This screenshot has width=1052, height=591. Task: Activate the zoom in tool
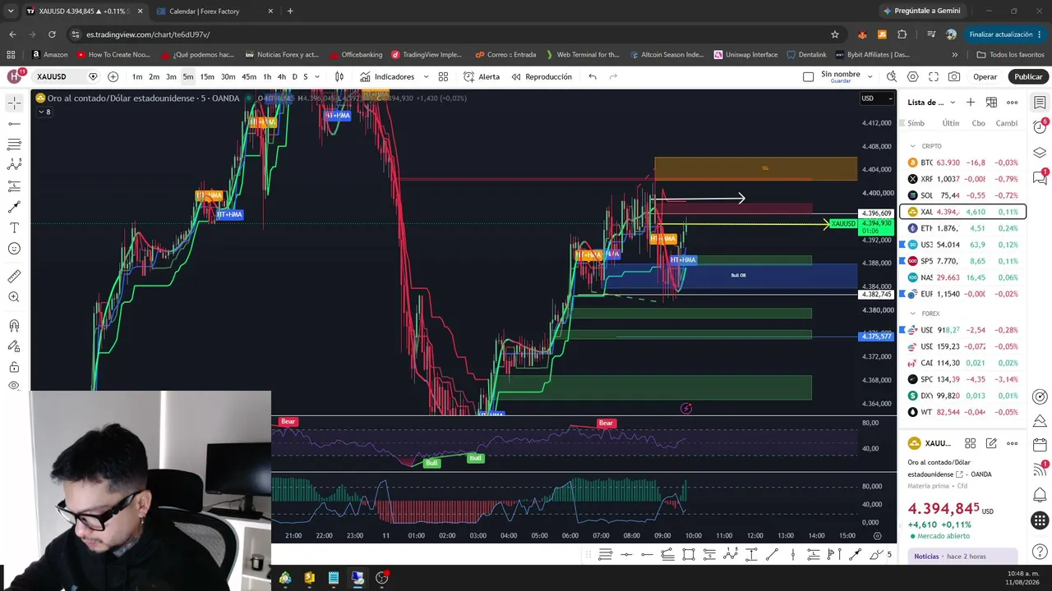tap(14, 297)
